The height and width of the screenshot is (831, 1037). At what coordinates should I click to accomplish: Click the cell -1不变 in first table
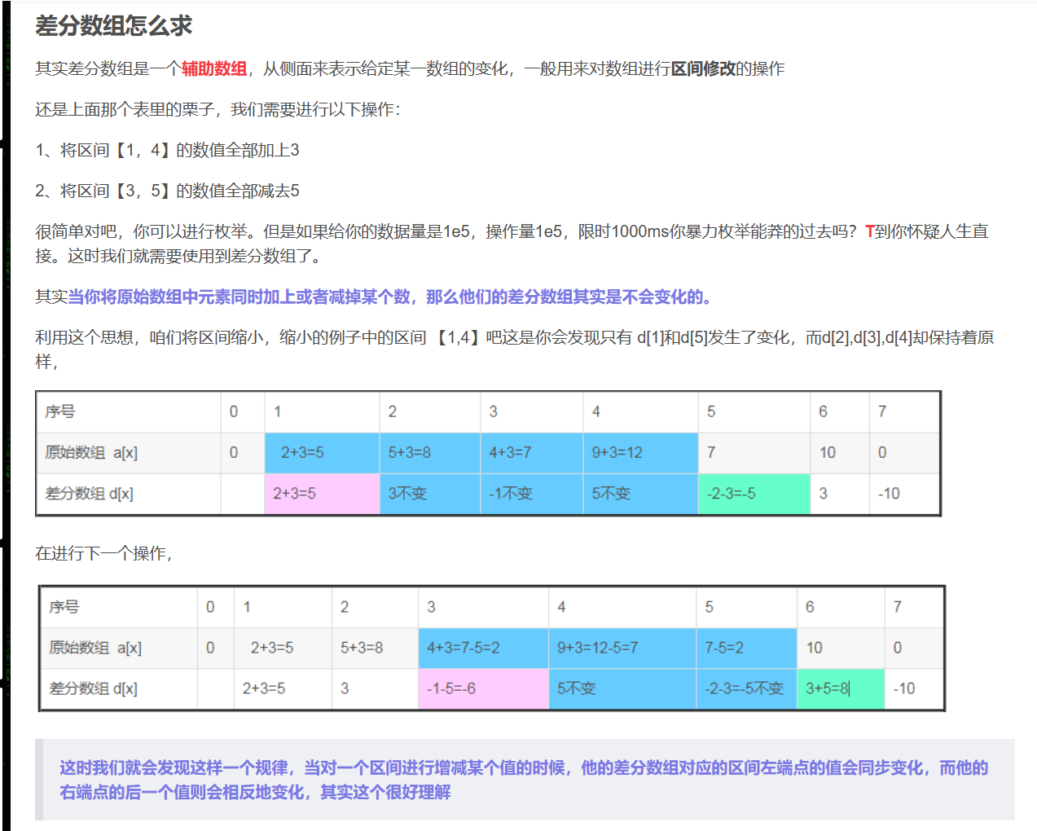(511, 494)
